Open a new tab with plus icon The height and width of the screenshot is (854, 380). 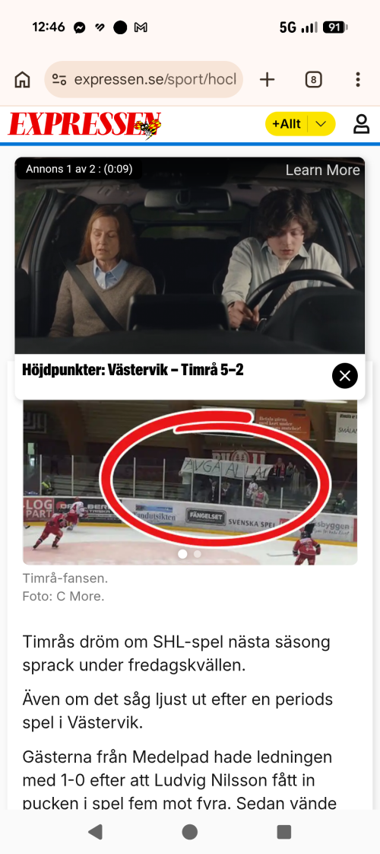[267, 79]
